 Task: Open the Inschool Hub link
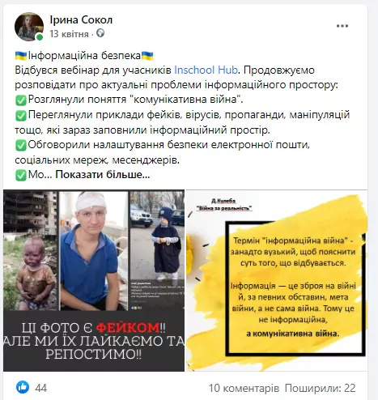[x=206, y=70]
